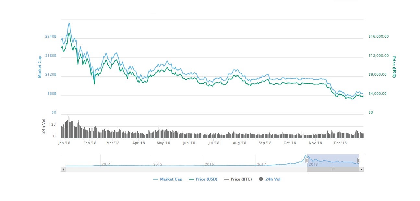Click the Oct '18 axis label

290,143
